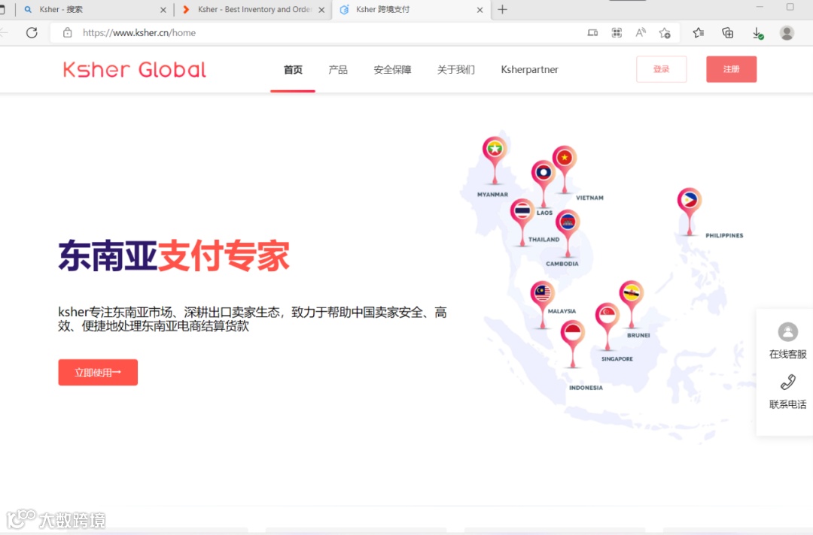Click the VIETNAM map label
This screenshot has width=813, height=535.
pos(589,198)
